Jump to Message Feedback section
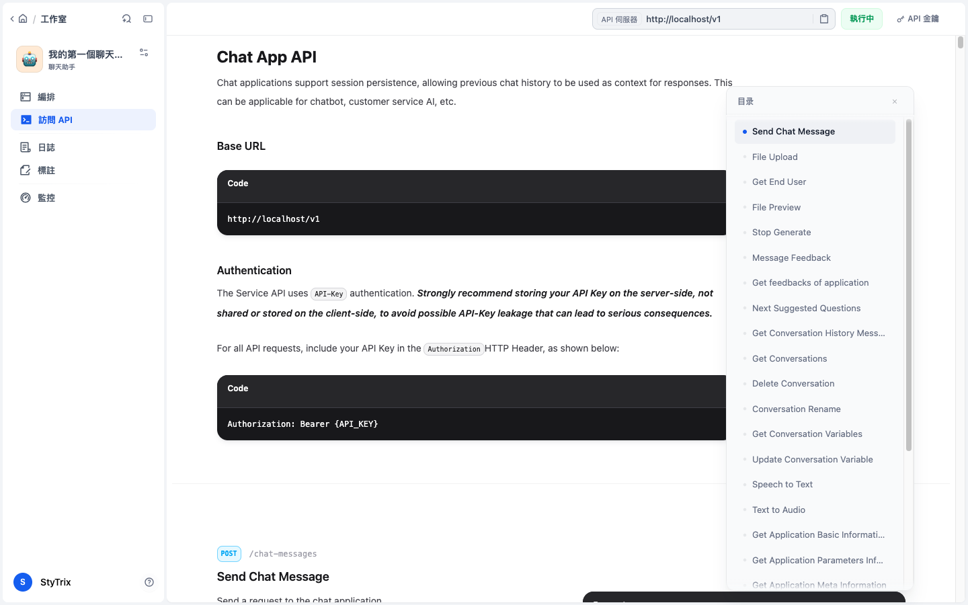Image resolution: width=968 pixels, height=605 pixels. (815, 257)
